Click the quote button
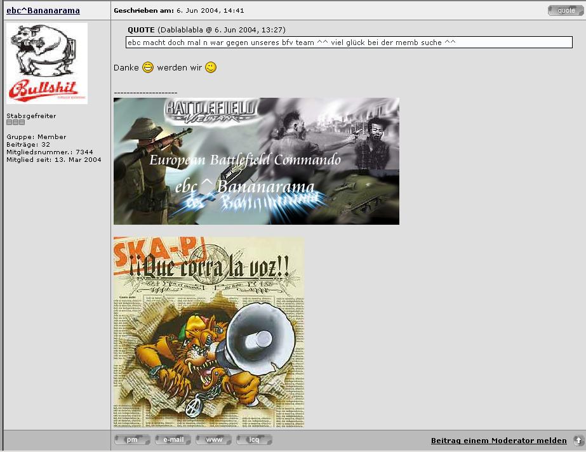Viewport: 586px width, 452px height. coord(566,10)
